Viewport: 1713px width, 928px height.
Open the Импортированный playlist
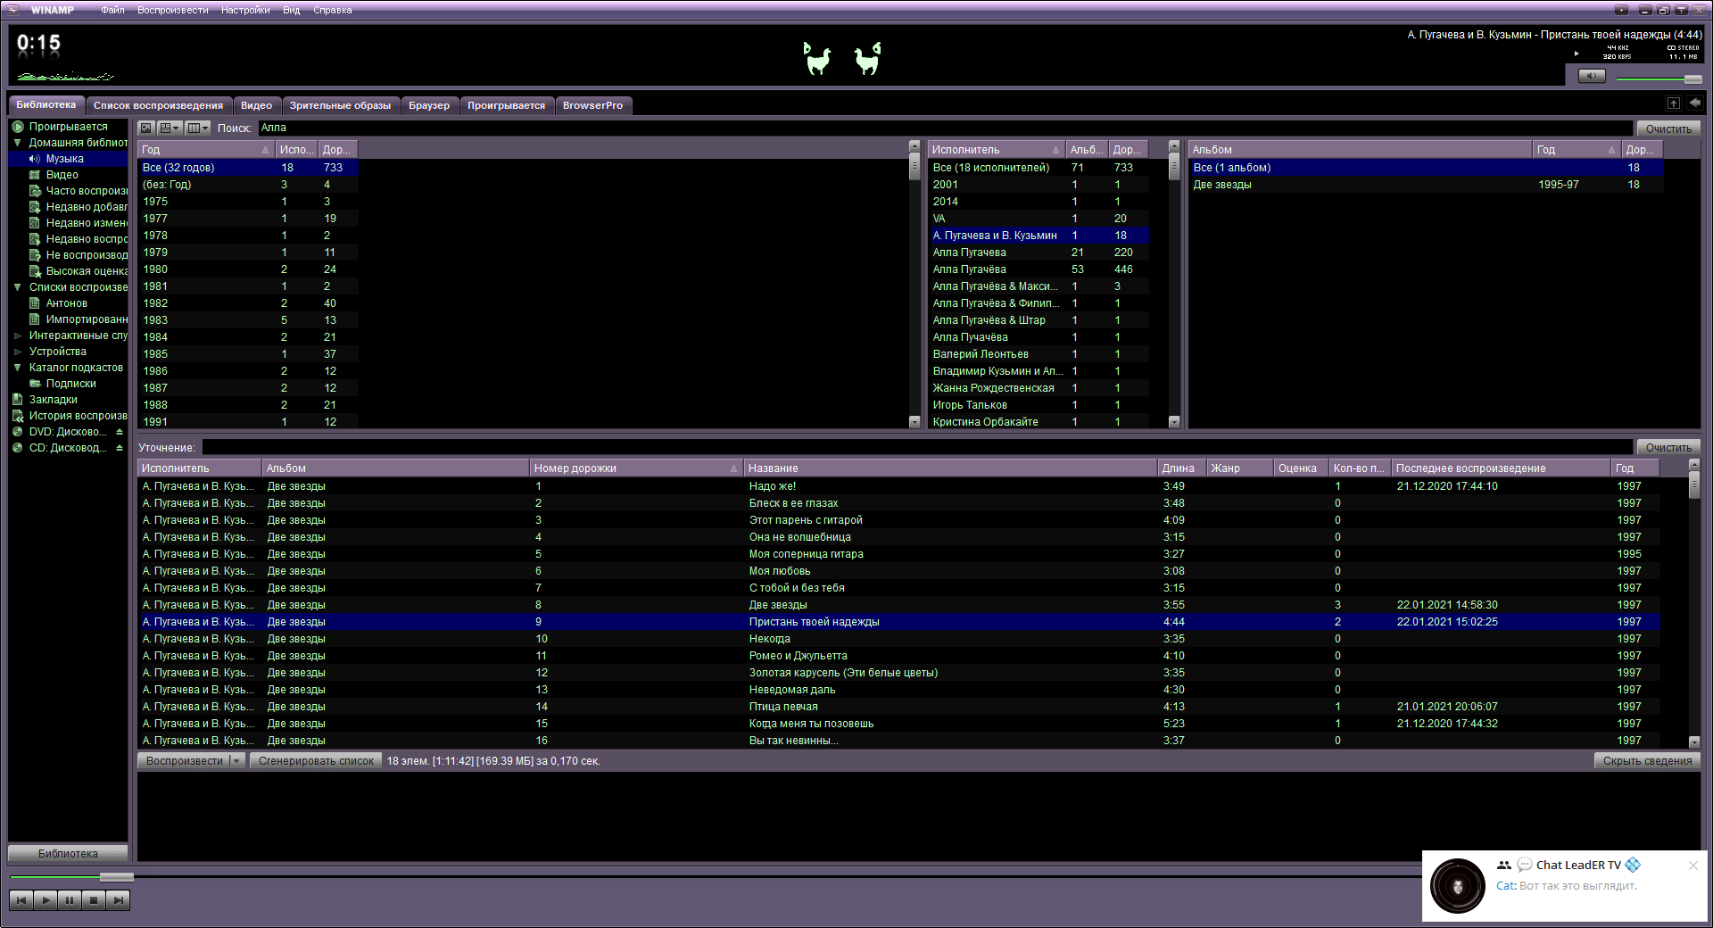click(87, 319)
